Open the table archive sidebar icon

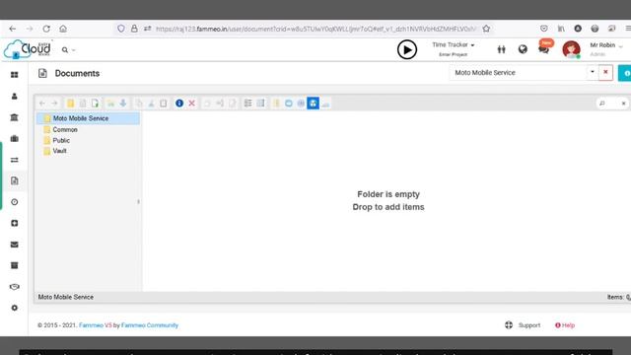pyautogui.click(x=15, y=265)
